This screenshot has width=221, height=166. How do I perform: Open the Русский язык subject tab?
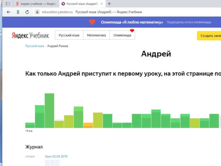(x=69, y=35)
